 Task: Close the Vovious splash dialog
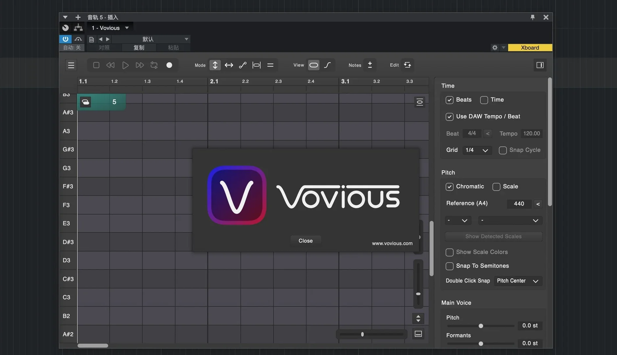pos(305,241)
